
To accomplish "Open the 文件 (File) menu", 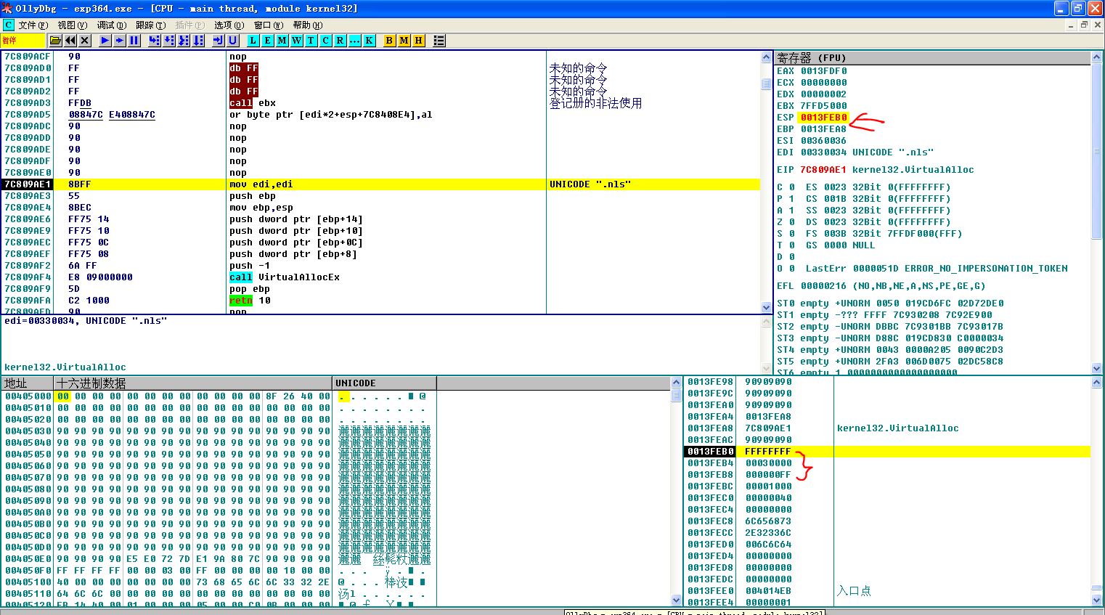I will (x=33, y=25).
